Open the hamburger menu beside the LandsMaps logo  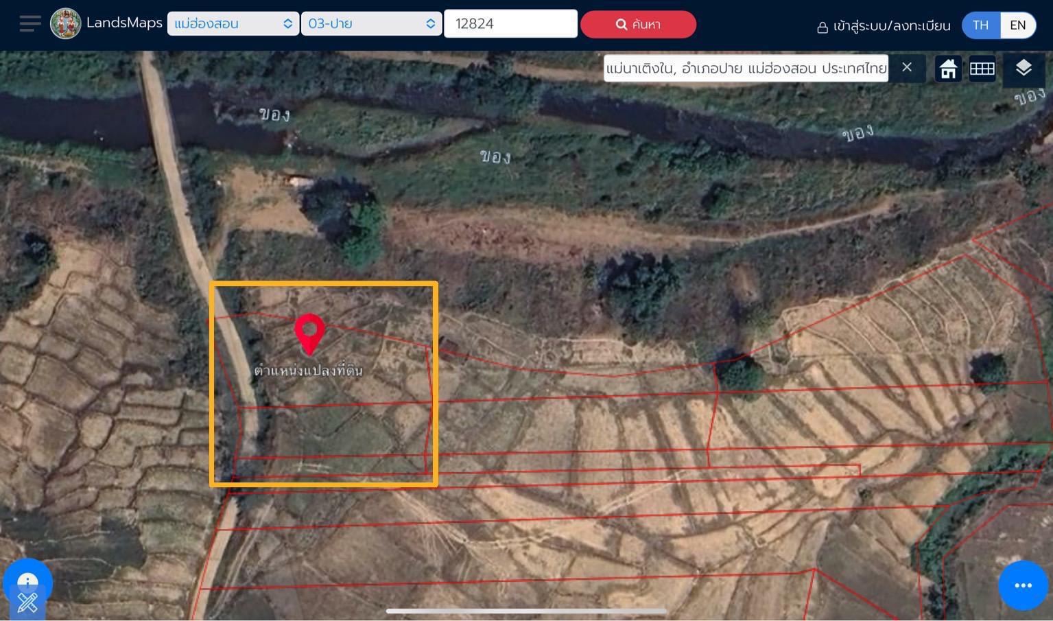coord(29,24)
